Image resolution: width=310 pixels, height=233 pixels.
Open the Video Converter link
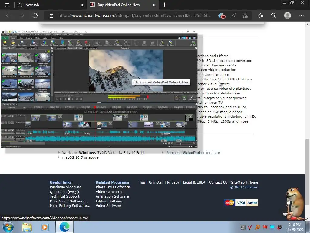(109, 192)
